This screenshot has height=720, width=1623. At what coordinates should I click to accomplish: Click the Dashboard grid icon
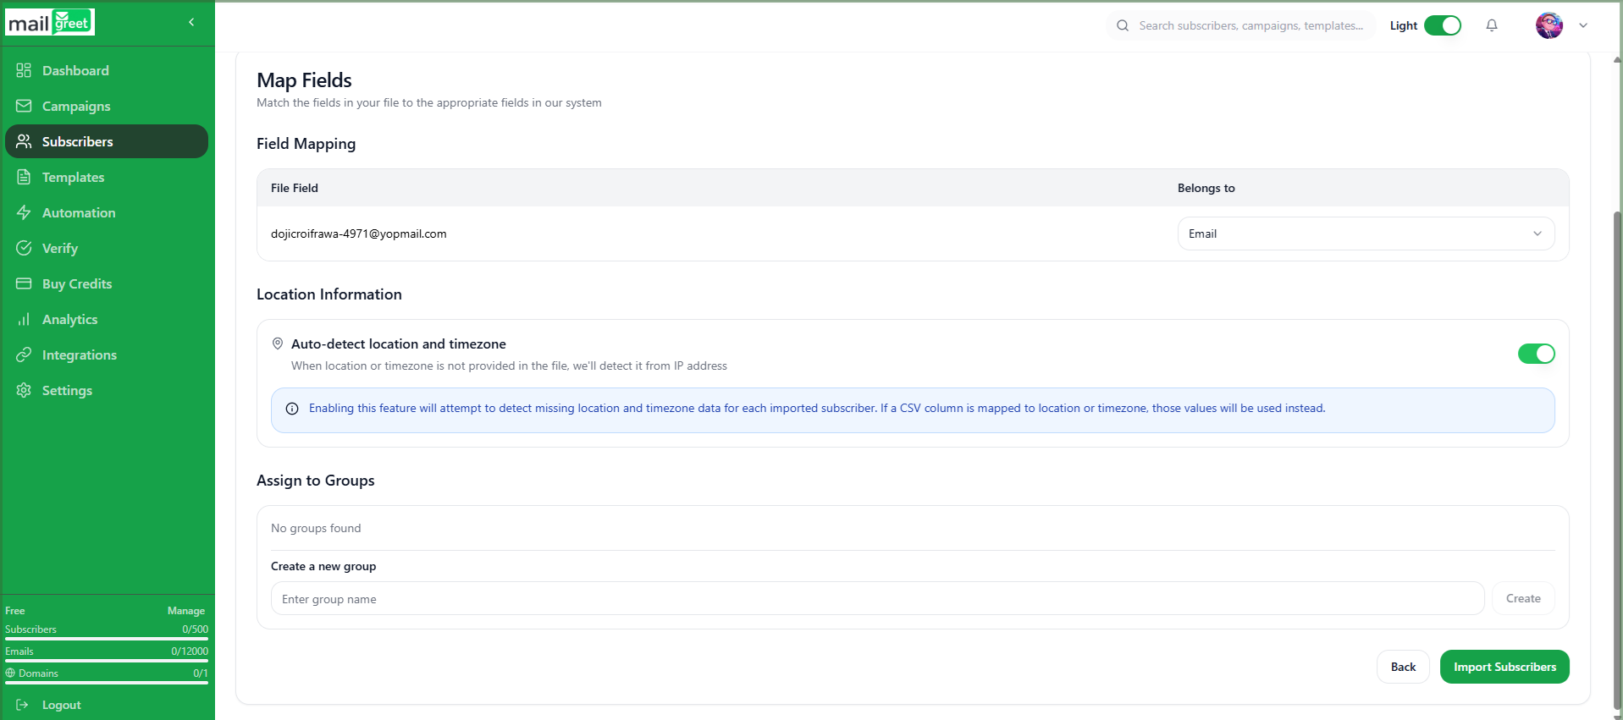(x=24, y=70)
